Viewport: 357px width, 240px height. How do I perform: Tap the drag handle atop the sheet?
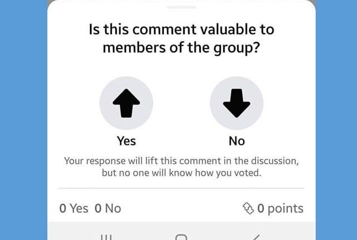click(x=181, y=7)
